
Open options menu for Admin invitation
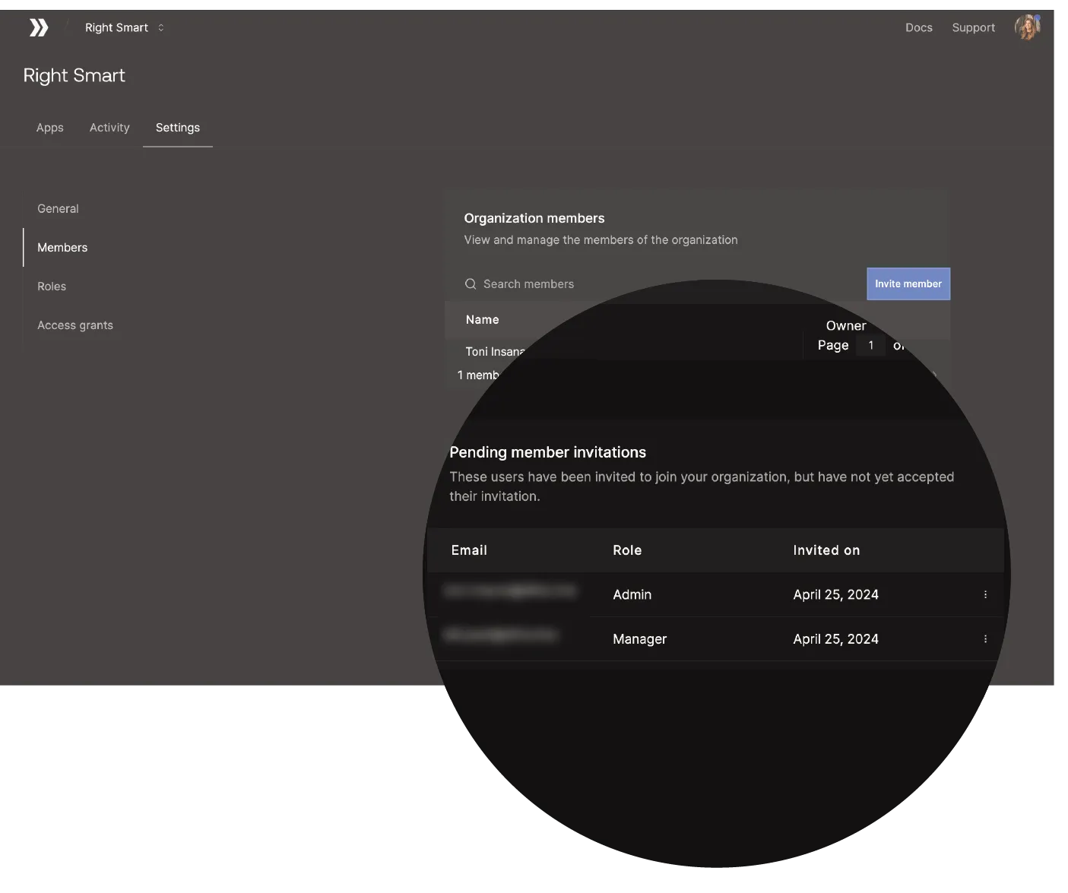point(985,595)
